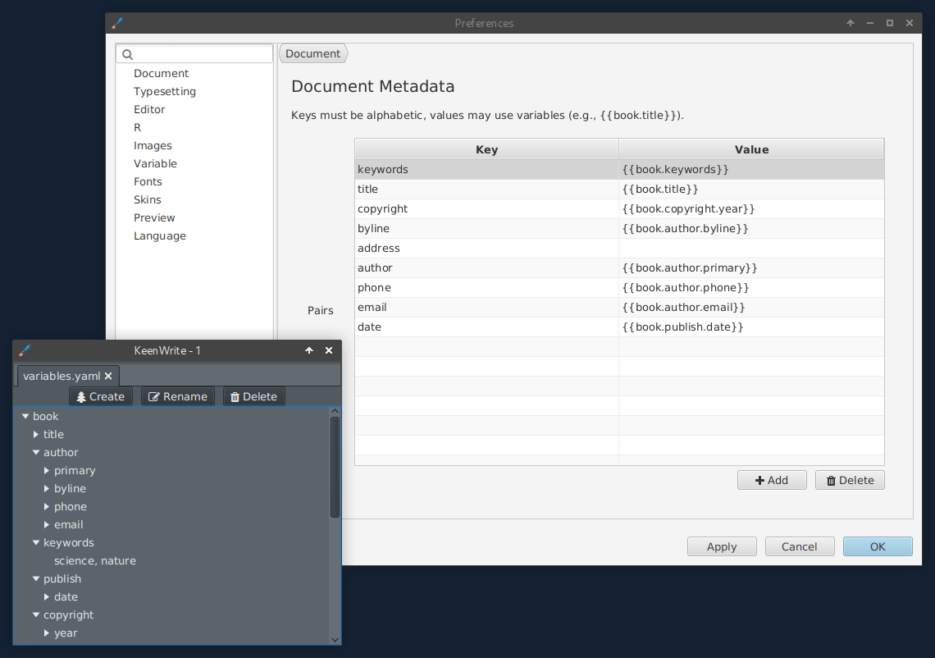Click the KeenWrite feather icon in Preferences title bar
Viewport: 935px width, 658px height.
117,23
